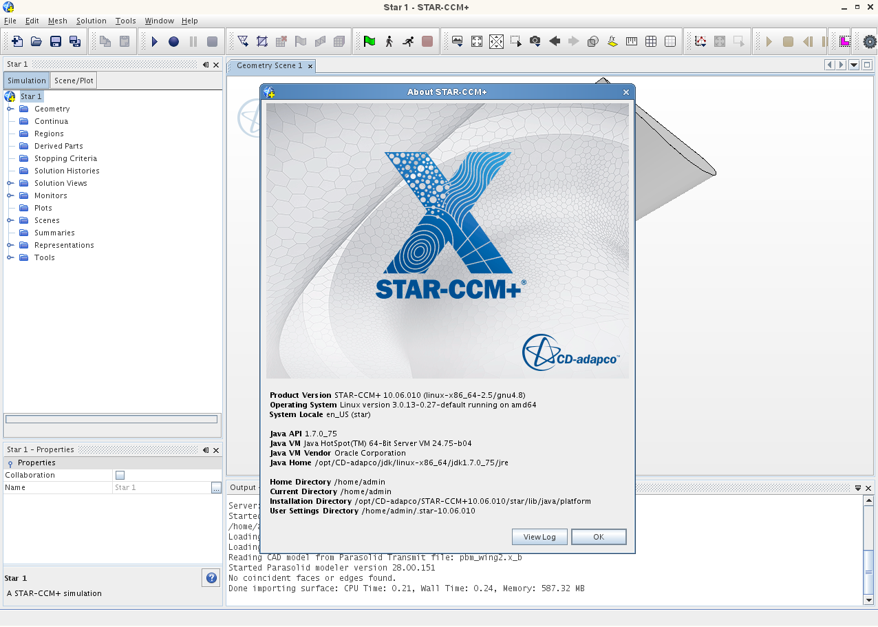Click the blue crossed-square mesh icon
The height and width of the screenshot is (627, 878).
pos(262,41)
